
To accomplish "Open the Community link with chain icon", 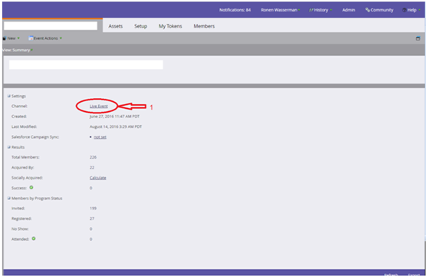I will pyautogui.click(x=379, y=10).
